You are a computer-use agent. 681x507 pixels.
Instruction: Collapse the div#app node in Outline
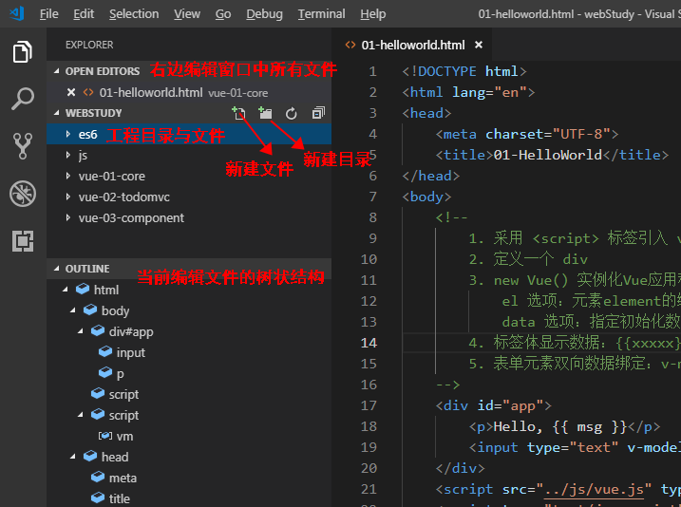81,331
